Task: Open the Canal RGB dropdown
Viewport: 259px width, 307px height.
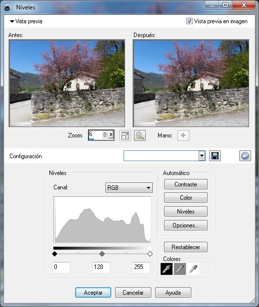Action: click(x=129, y=187)
